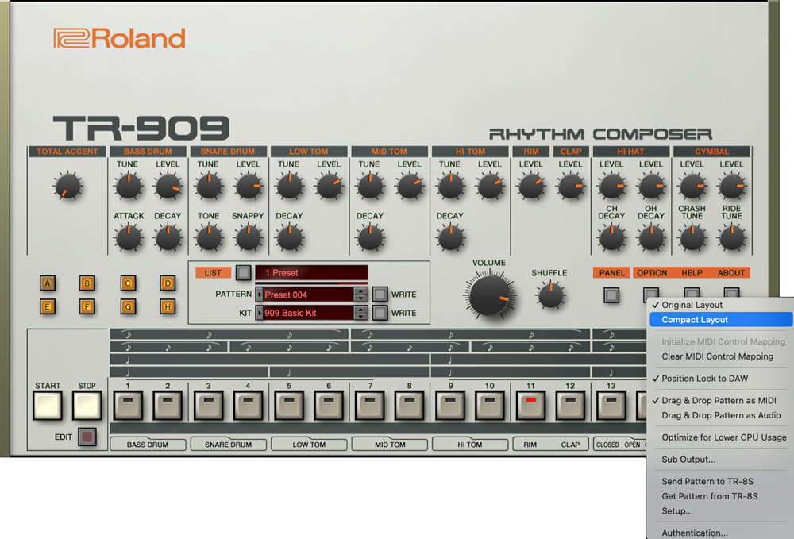The height and width of the screenshot is (539, 794).
Task: Toggle the lit step 11 button
Action: [530, 406]
